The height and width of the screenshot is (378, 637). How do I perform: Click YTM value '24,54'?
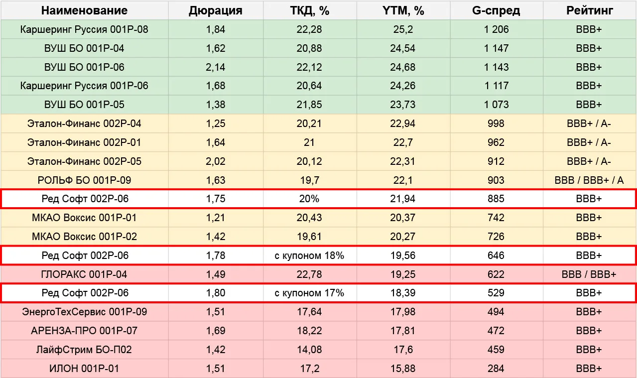pos(403,48)
